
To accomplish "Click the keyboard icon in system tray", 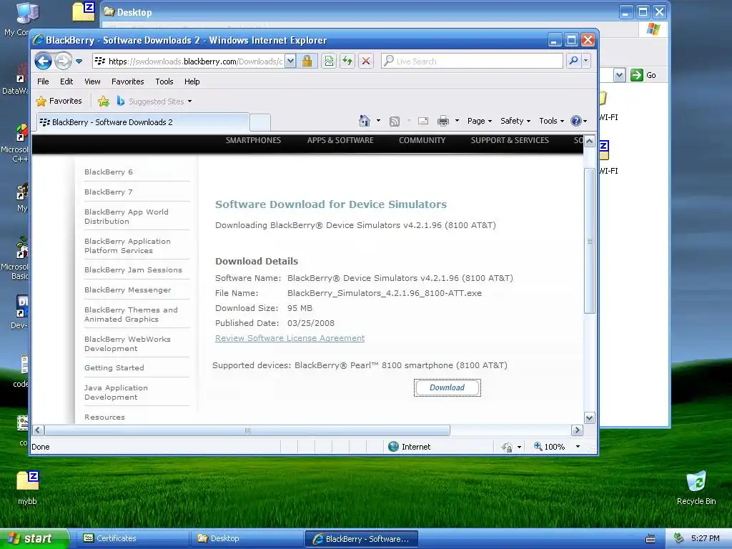I will [651, 539].
